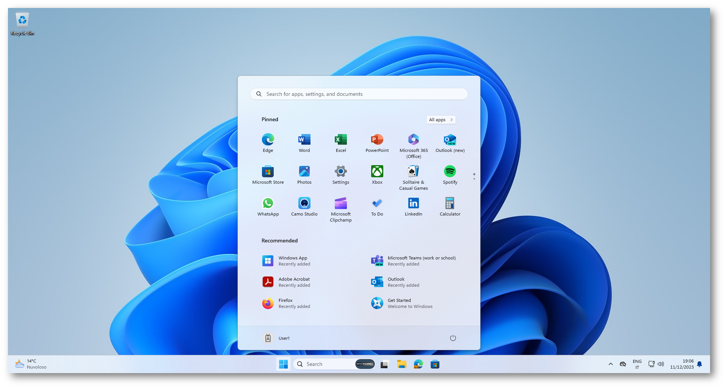Launch Outlook (new) pinned app
Viewport: 726px width, 389px height.
tap(450, 143)
